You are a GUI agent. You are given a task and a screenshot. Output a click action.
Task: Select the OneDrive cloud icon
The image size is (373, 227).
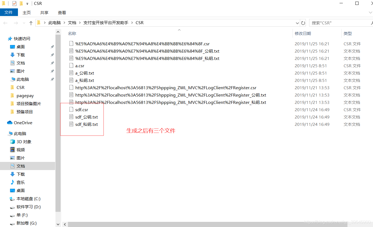pyautogui.click(x=10, y=123)
